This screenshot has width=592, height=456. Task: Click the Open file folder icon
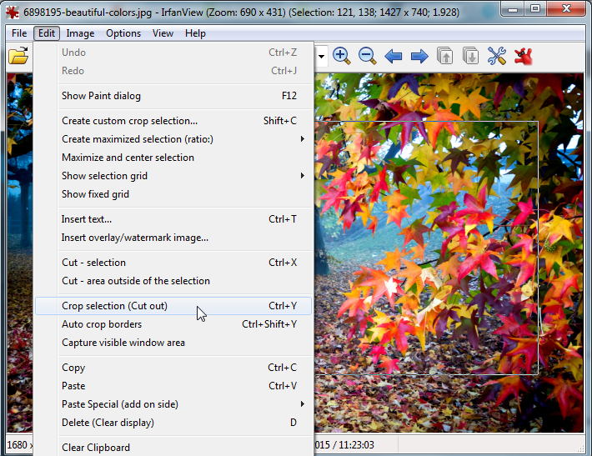coord(18,57)
